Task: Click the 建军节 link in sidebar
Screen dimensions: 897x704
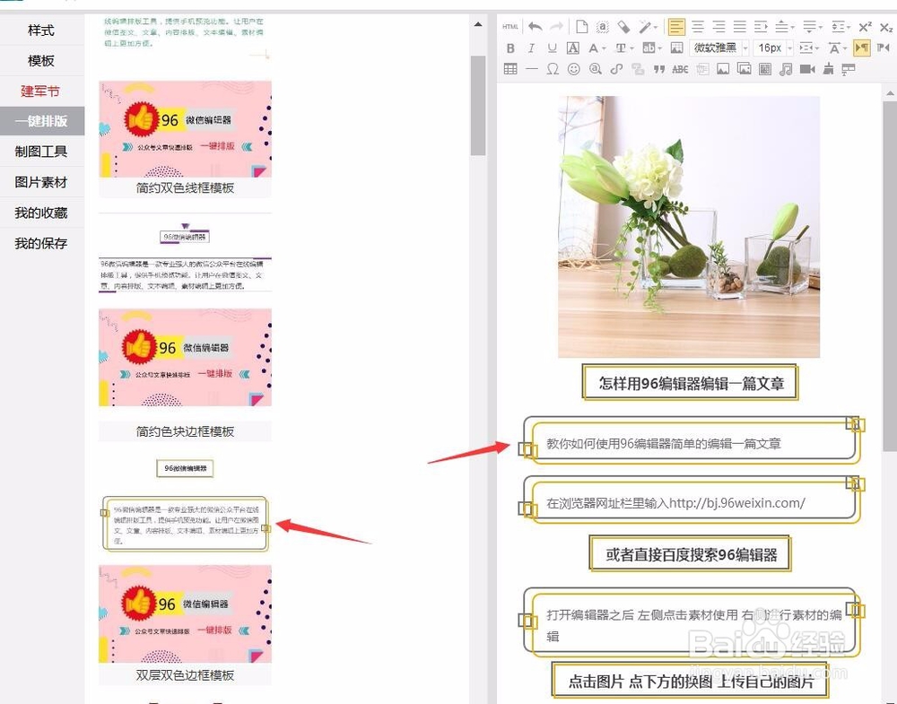Action: 41,91
